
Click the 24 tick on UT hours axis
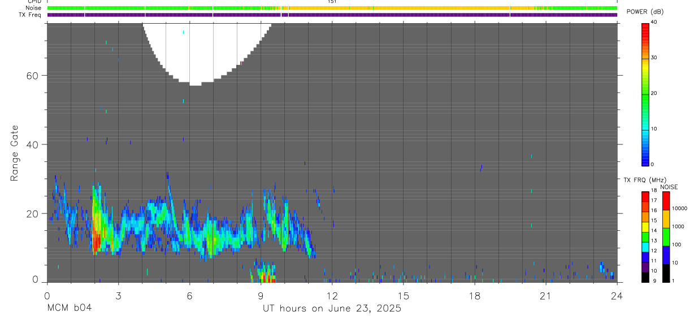click(x=617, y=296)
